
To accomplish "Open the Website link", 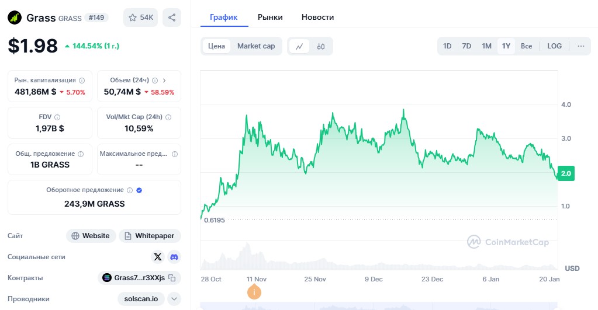I will [90, 236].
